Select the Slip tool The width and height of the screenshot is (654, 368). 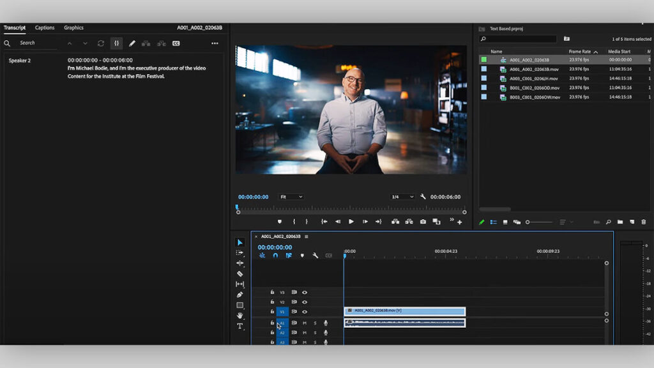[240, 284]
